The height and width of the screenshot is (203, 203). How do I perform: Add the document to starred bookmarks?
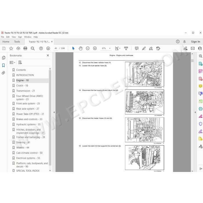pos(11,48)
